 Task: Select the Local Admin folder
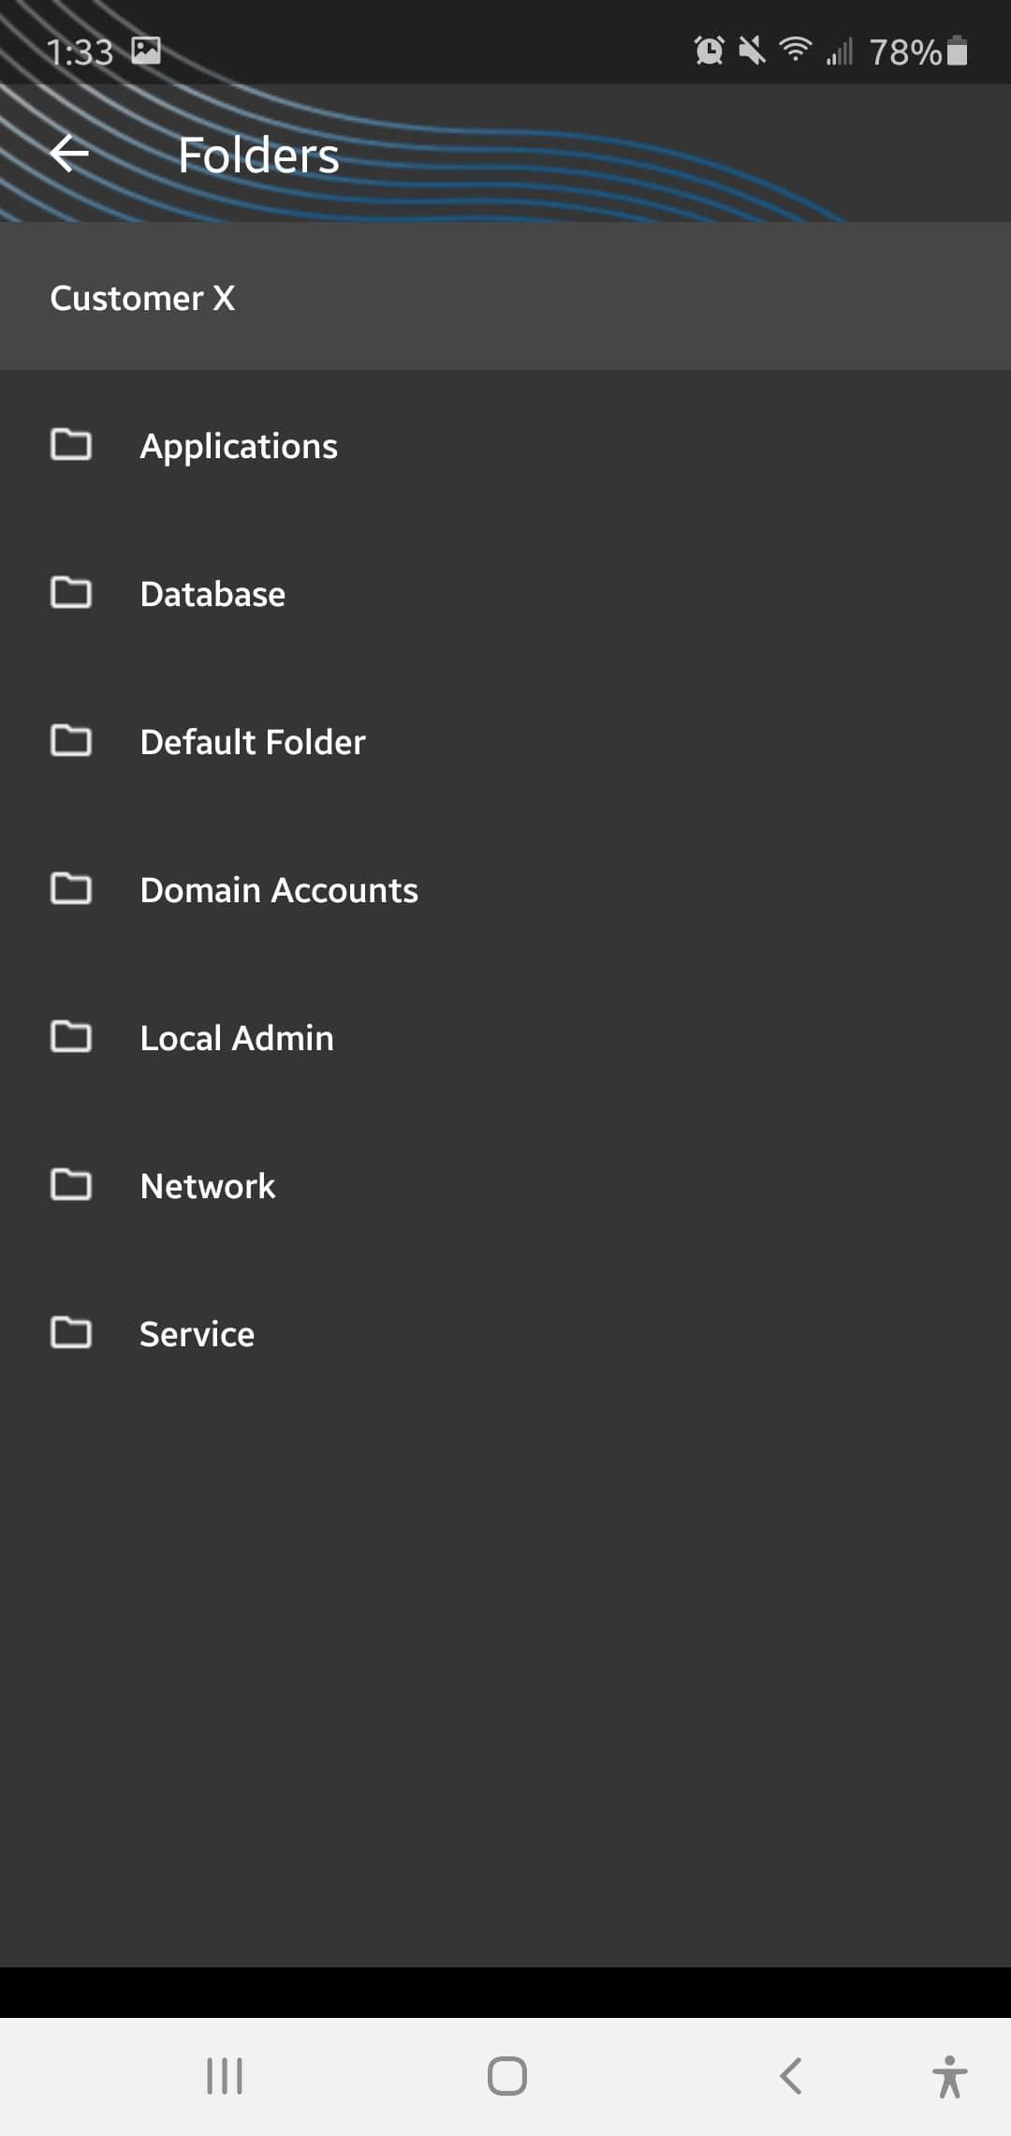pyautogui.click(x=237, y=1038)
